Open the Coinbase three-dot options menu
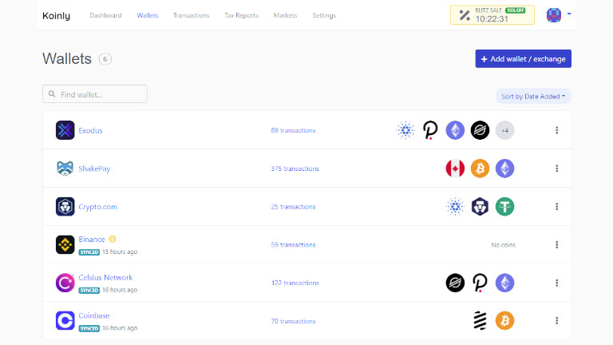 coord(556,321)
